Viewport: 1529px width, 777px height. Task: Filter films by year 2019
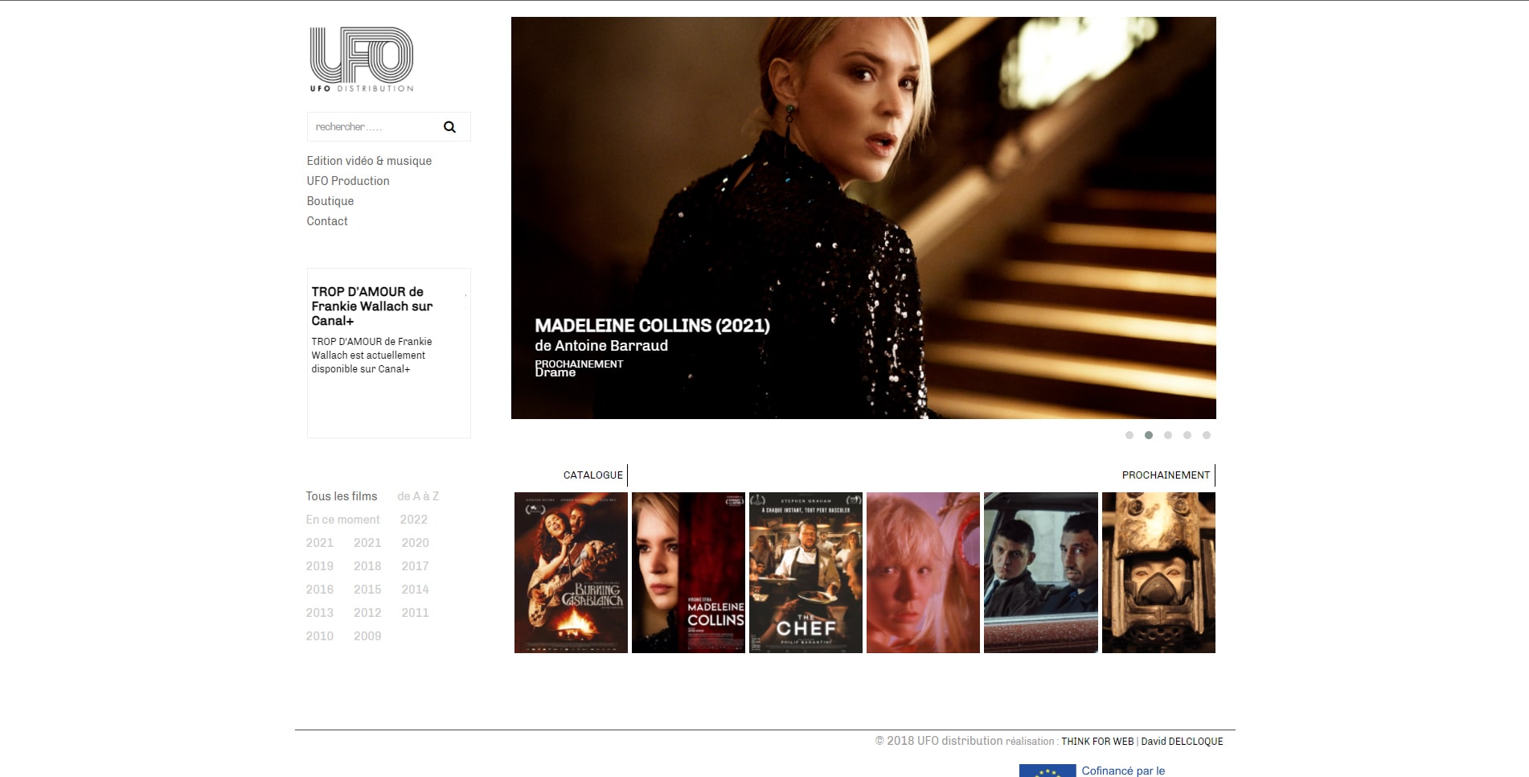pyautogui.click(x=320, y=566)
